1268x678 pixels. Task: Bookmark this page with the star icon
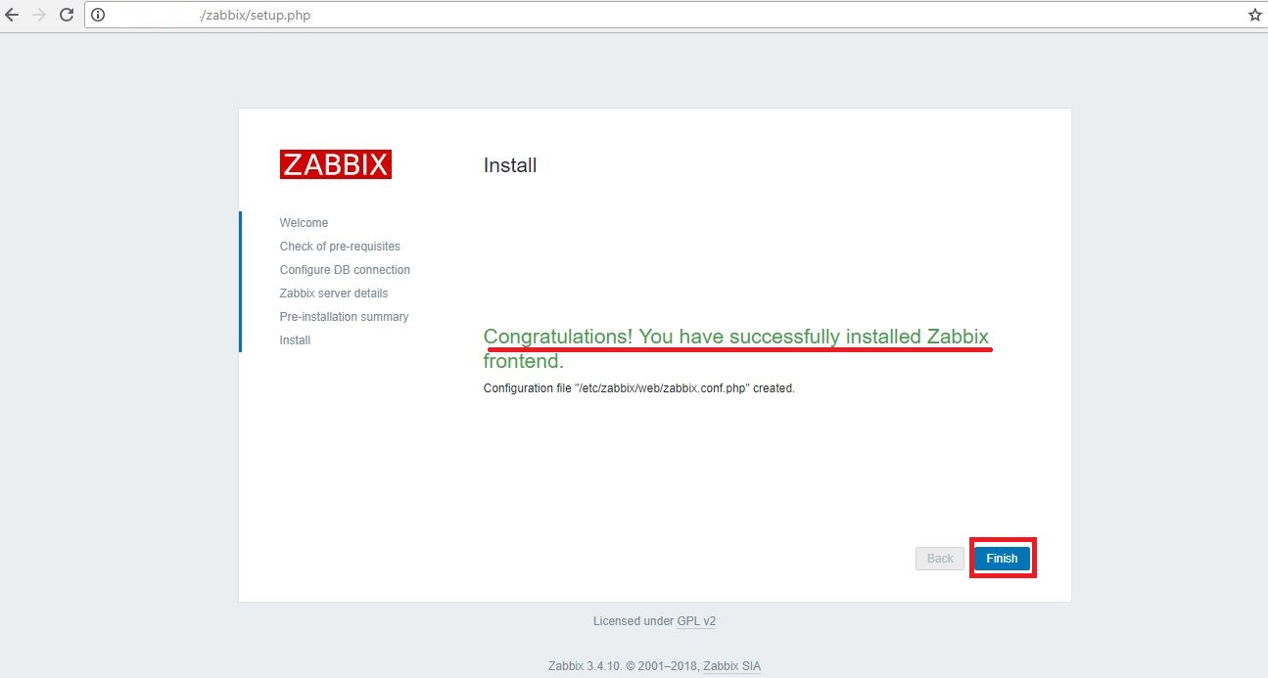click(x=1254, y=15)
